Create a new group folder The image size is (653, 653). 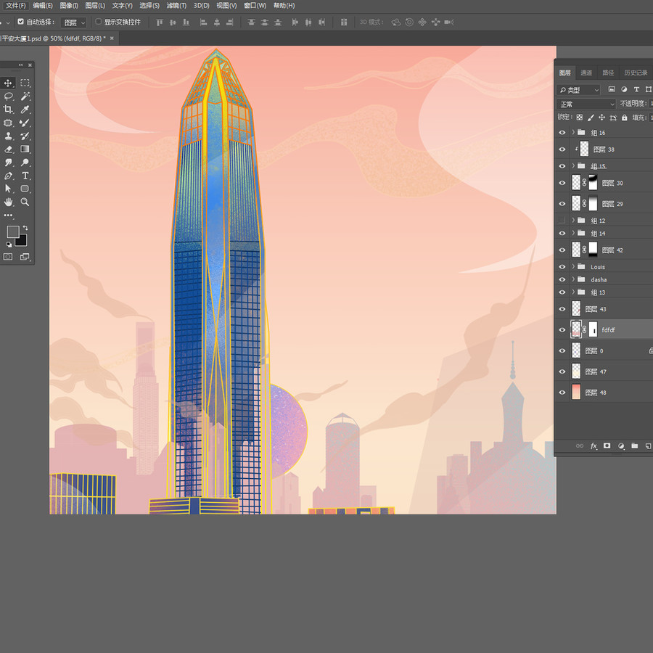click(x=635, y=446)
